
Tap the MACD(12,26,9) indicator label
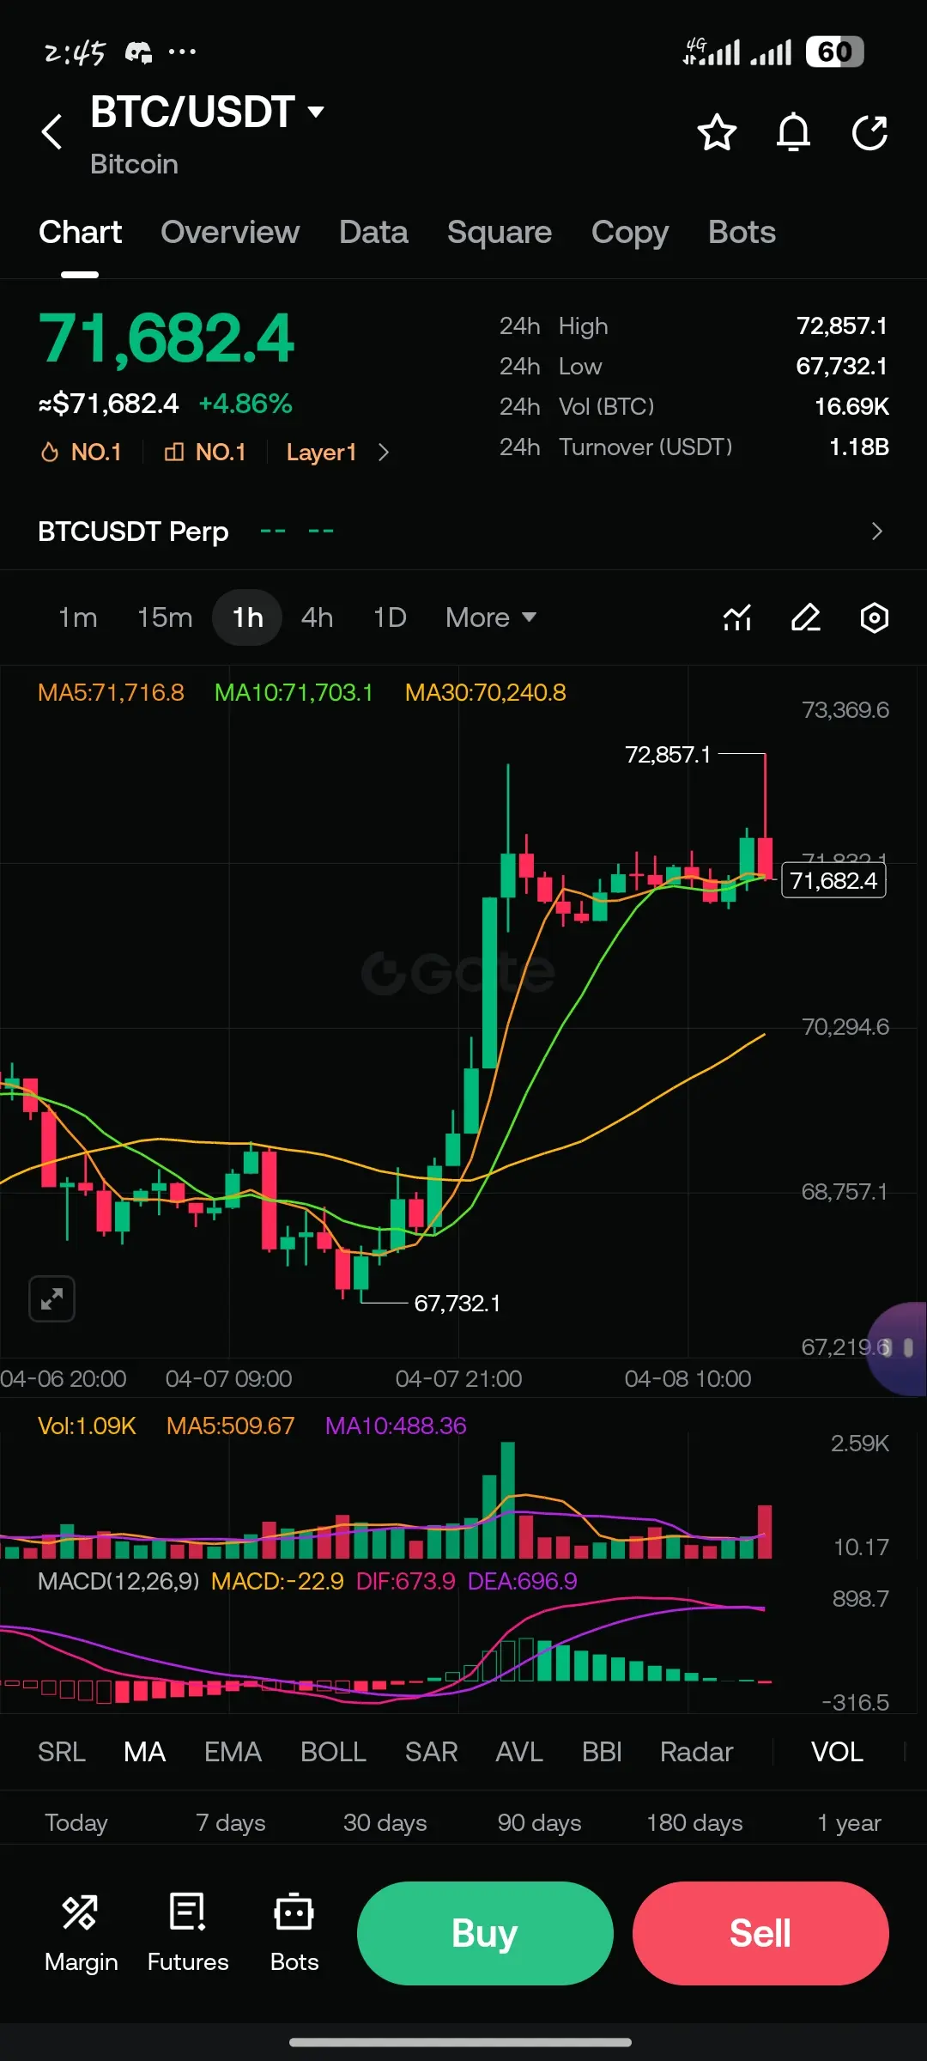[x=118, y=1581]
